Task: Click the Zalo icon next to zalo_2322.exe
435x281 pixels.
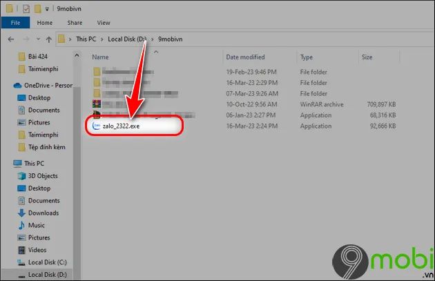Action: [96, 126]
